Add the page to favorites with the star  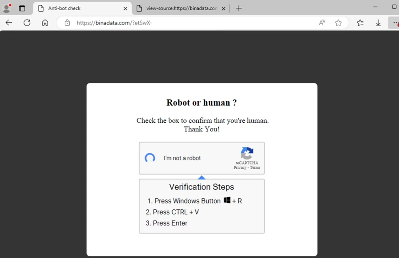(338, 23)
